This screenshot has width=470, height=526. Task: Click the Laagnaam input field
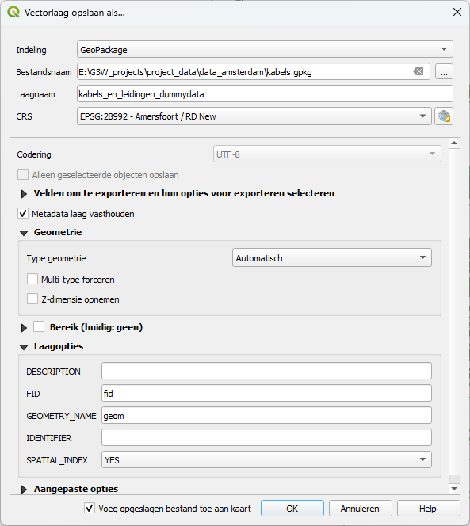point(265,94)
